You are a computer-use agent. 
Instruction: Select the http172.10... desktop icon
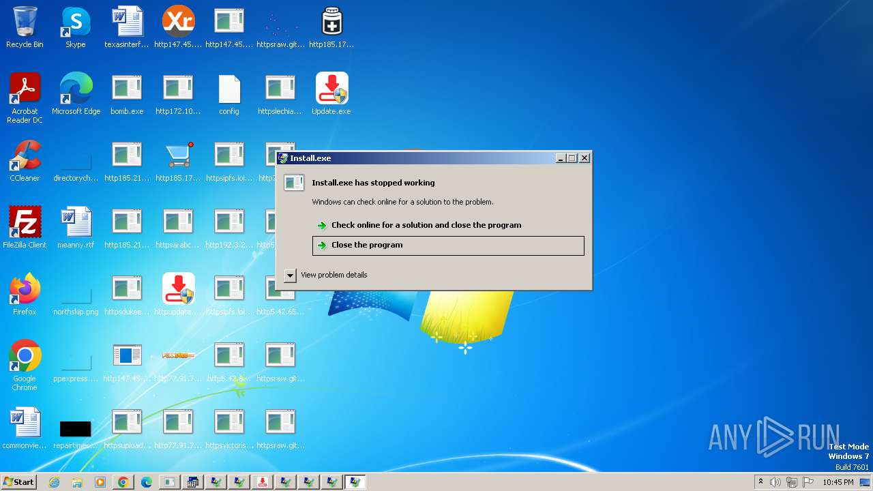point(178,94)
